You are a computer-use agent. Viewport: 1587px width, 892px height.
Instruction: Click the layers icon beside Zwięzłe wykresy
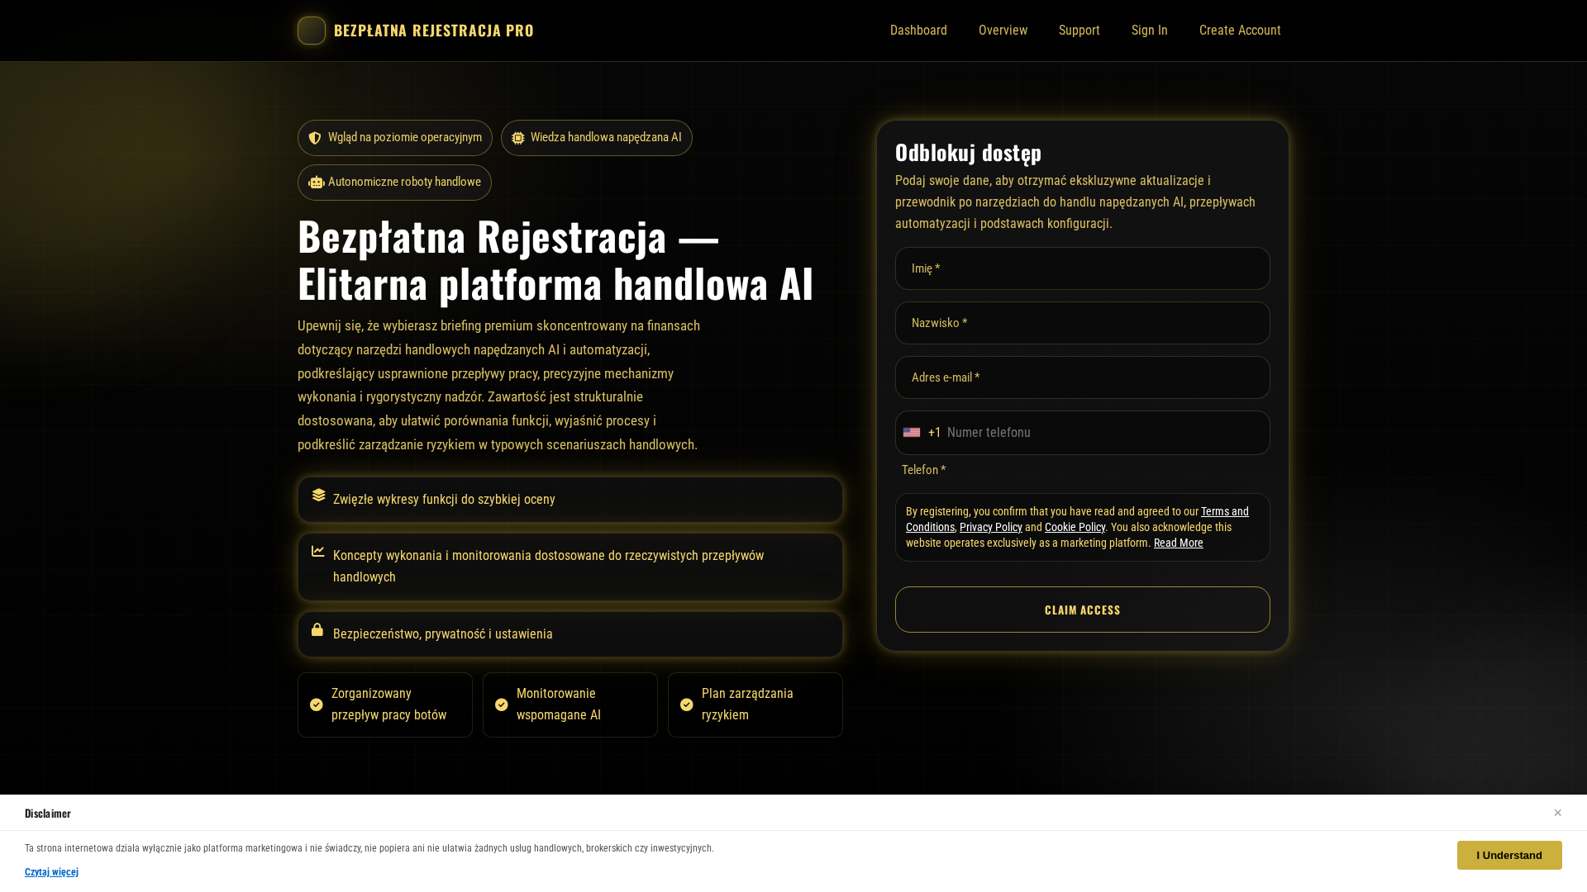tap(319, 495)
